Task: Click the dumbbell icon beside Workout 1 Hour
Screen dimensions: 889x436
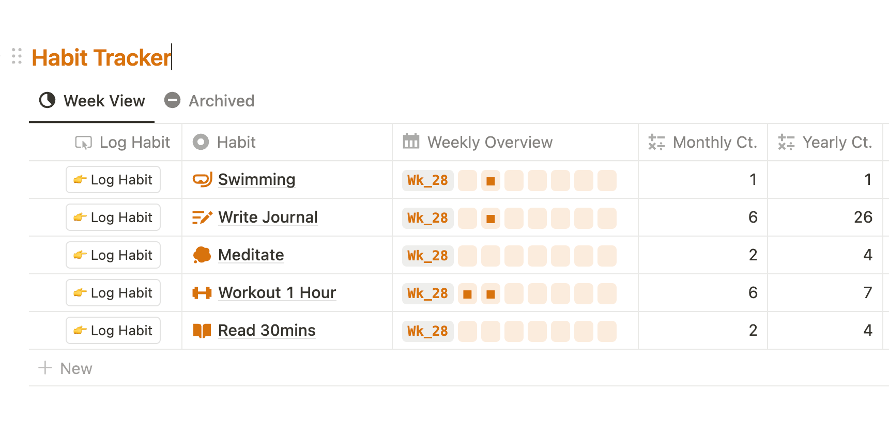Action: (x=202, y=292)
